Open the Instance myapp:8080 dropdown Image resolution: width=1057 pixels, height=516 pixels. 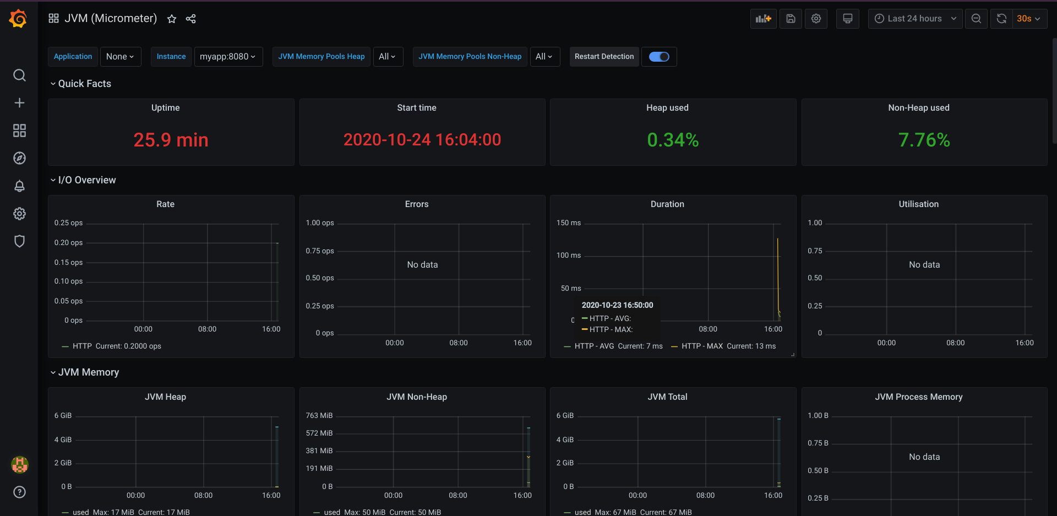pos(228,57)
